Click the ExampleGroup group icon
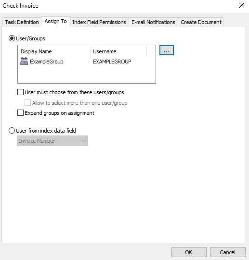 24,61
